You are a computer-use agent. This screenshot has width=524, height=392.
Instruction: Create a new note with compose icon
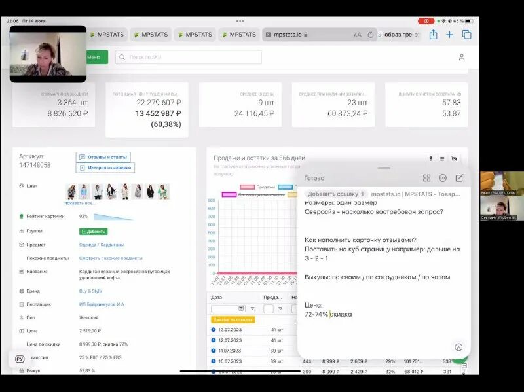click(x=460, y=178)
